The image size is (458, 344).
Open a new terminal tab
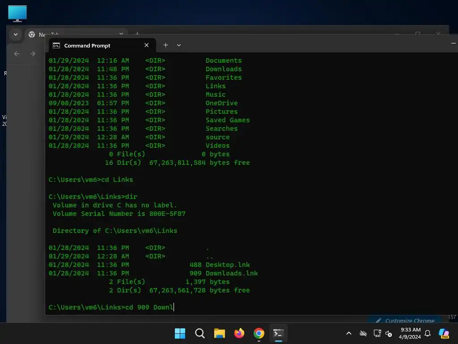pos(165,45)
